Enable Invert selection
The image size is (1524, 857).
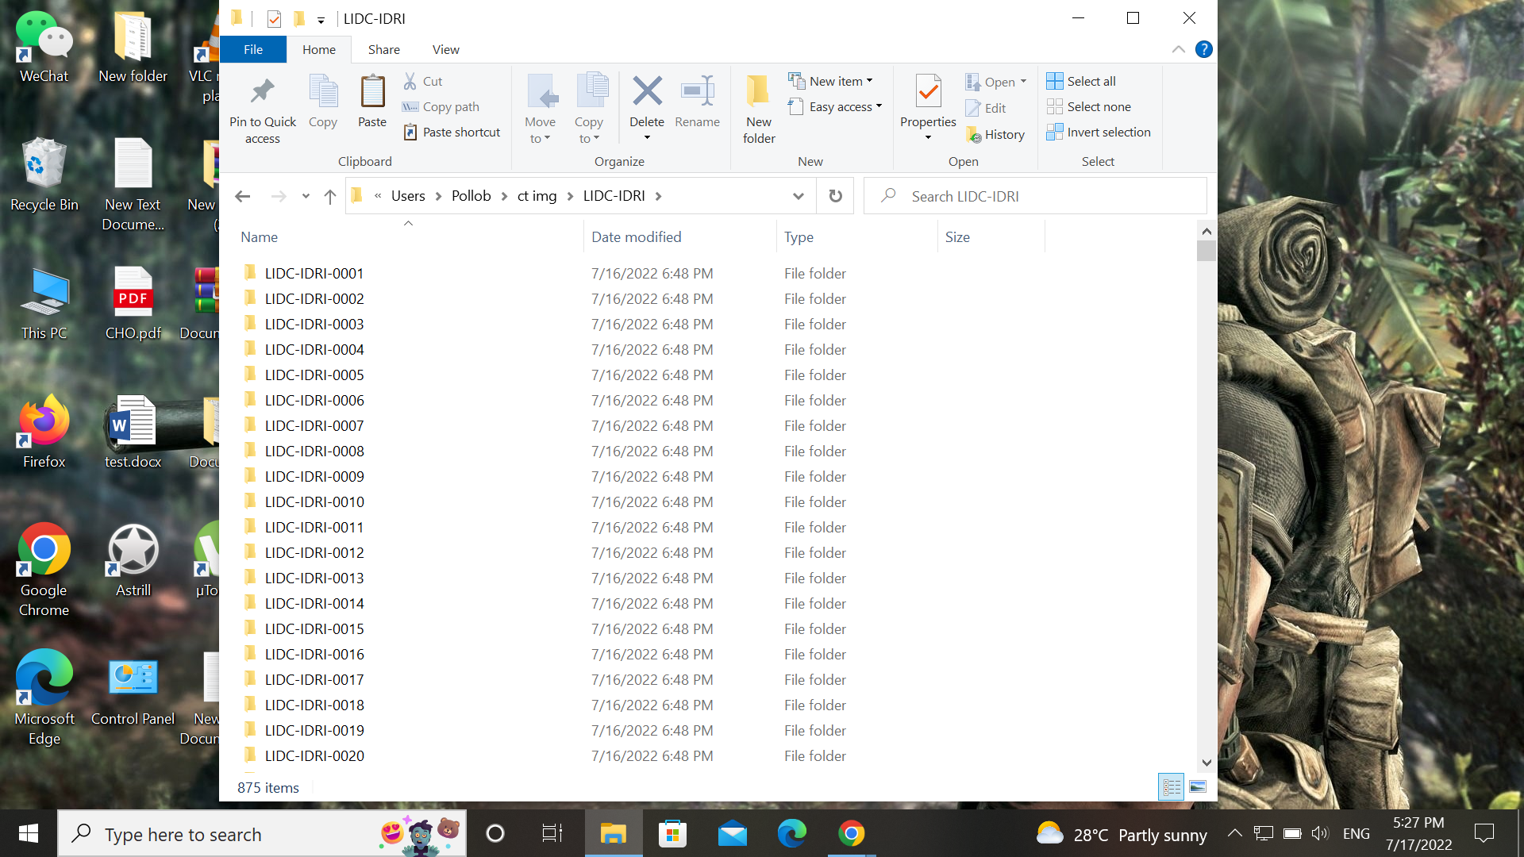coord(1099,132)
